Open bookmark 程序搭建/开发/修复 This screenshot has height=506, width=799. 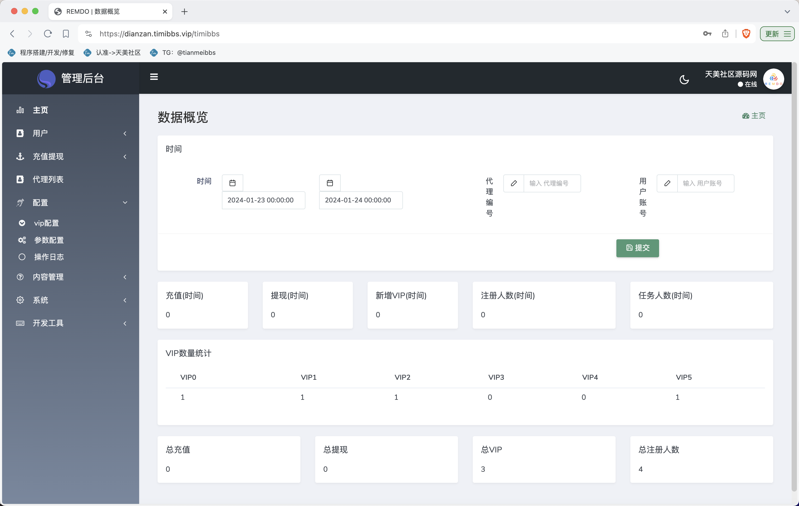pos(41,52)
